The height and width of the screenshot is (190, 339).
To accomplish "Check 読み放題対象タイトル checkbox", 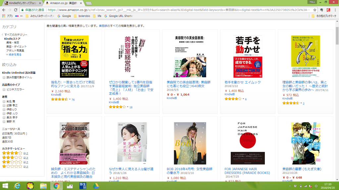I will (4, 78).
